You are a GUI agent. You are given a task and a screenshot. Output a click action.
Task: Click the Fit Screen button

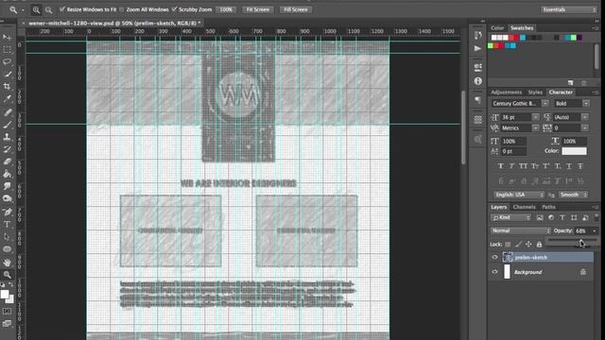tap(258, 9)
